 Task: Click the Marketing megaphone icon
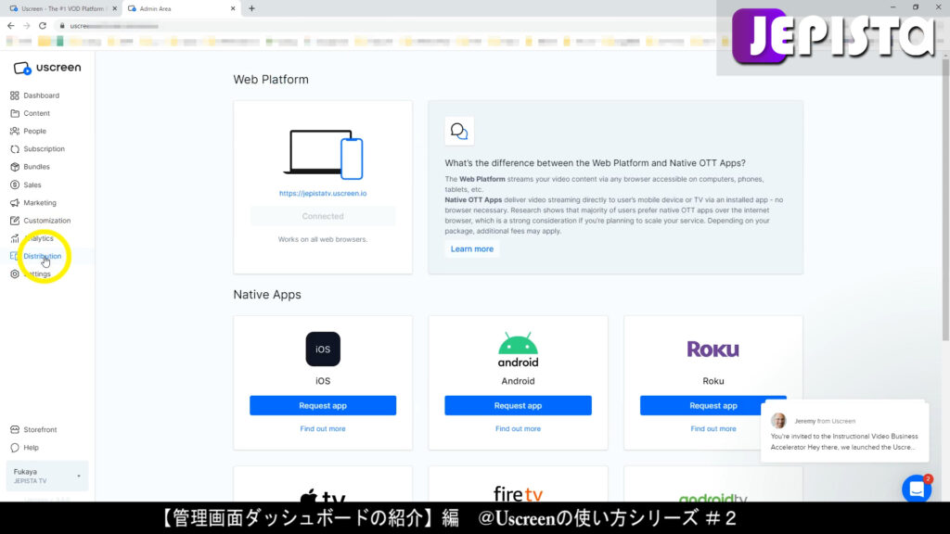coord(15,203)
